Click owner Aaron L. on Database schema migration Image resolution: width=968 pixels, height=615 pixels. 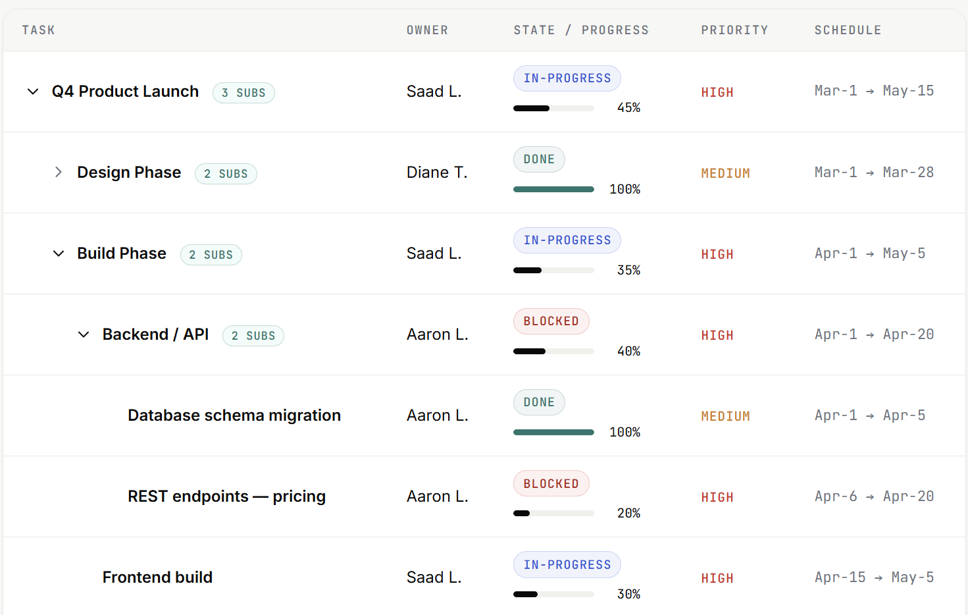pyautogui.click(x=438, y=415)
